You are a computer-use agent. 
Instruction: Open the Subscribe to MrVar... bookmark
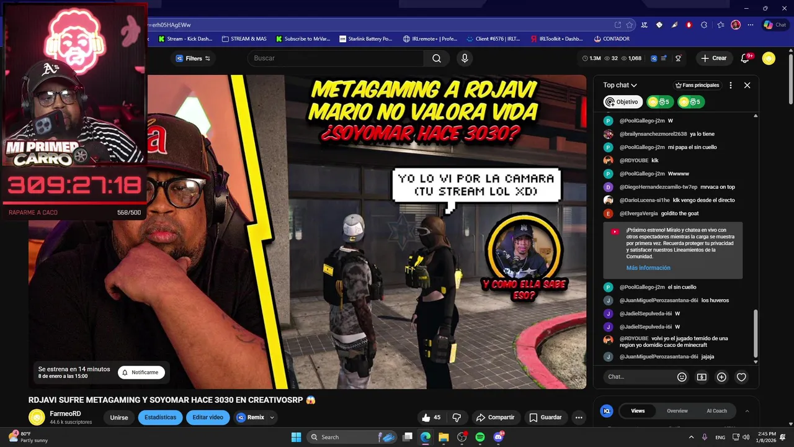click(303, 38)
